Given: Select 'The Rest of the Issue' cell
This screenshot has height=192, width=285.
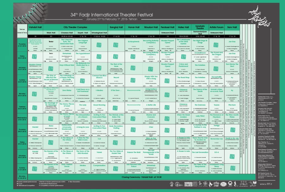Looking at the screenshot, I should 116,68.
